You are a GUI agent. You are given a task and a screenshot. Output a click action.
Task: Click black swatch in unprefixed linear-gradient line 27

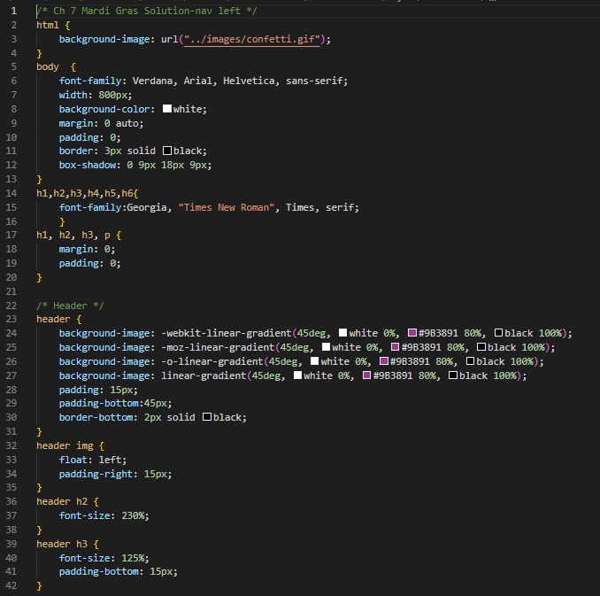pyautogui.click(x=453, y=375)
